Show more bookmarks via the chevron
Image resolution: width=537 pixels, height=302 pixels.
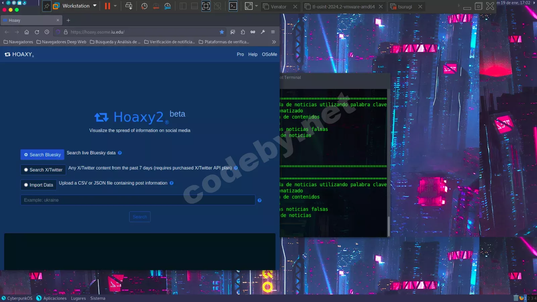pos(274,42)
